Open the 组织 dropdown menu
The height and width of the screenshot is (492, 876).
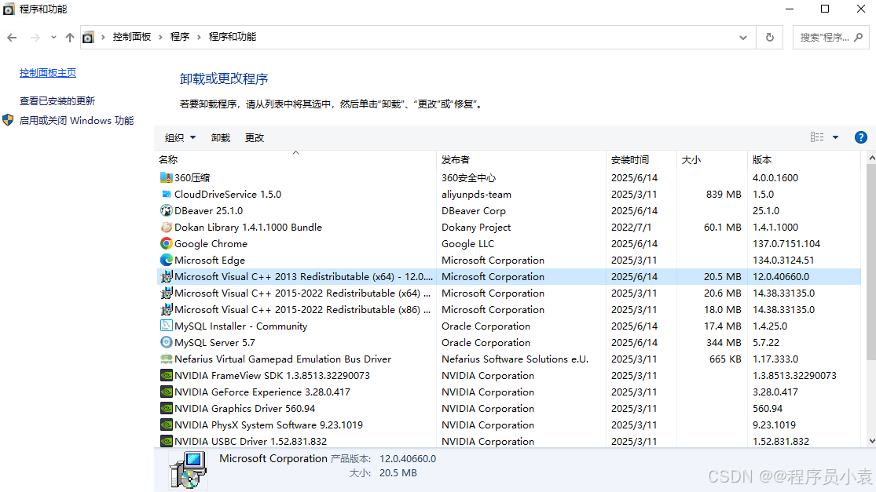[180, 138]
